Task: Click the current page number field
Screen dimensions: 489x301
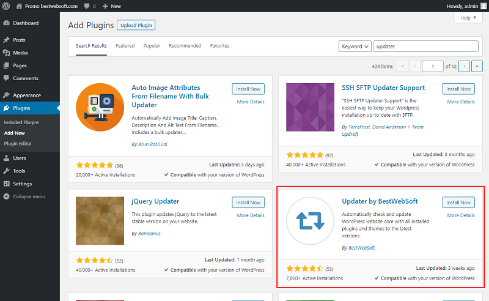Action: point(432,66)
